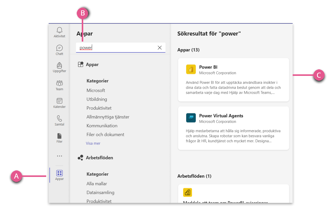The image size is (332, 219).
Task: Click Kategorier heading under Arbetsflöden section
Action: [98, 174]
